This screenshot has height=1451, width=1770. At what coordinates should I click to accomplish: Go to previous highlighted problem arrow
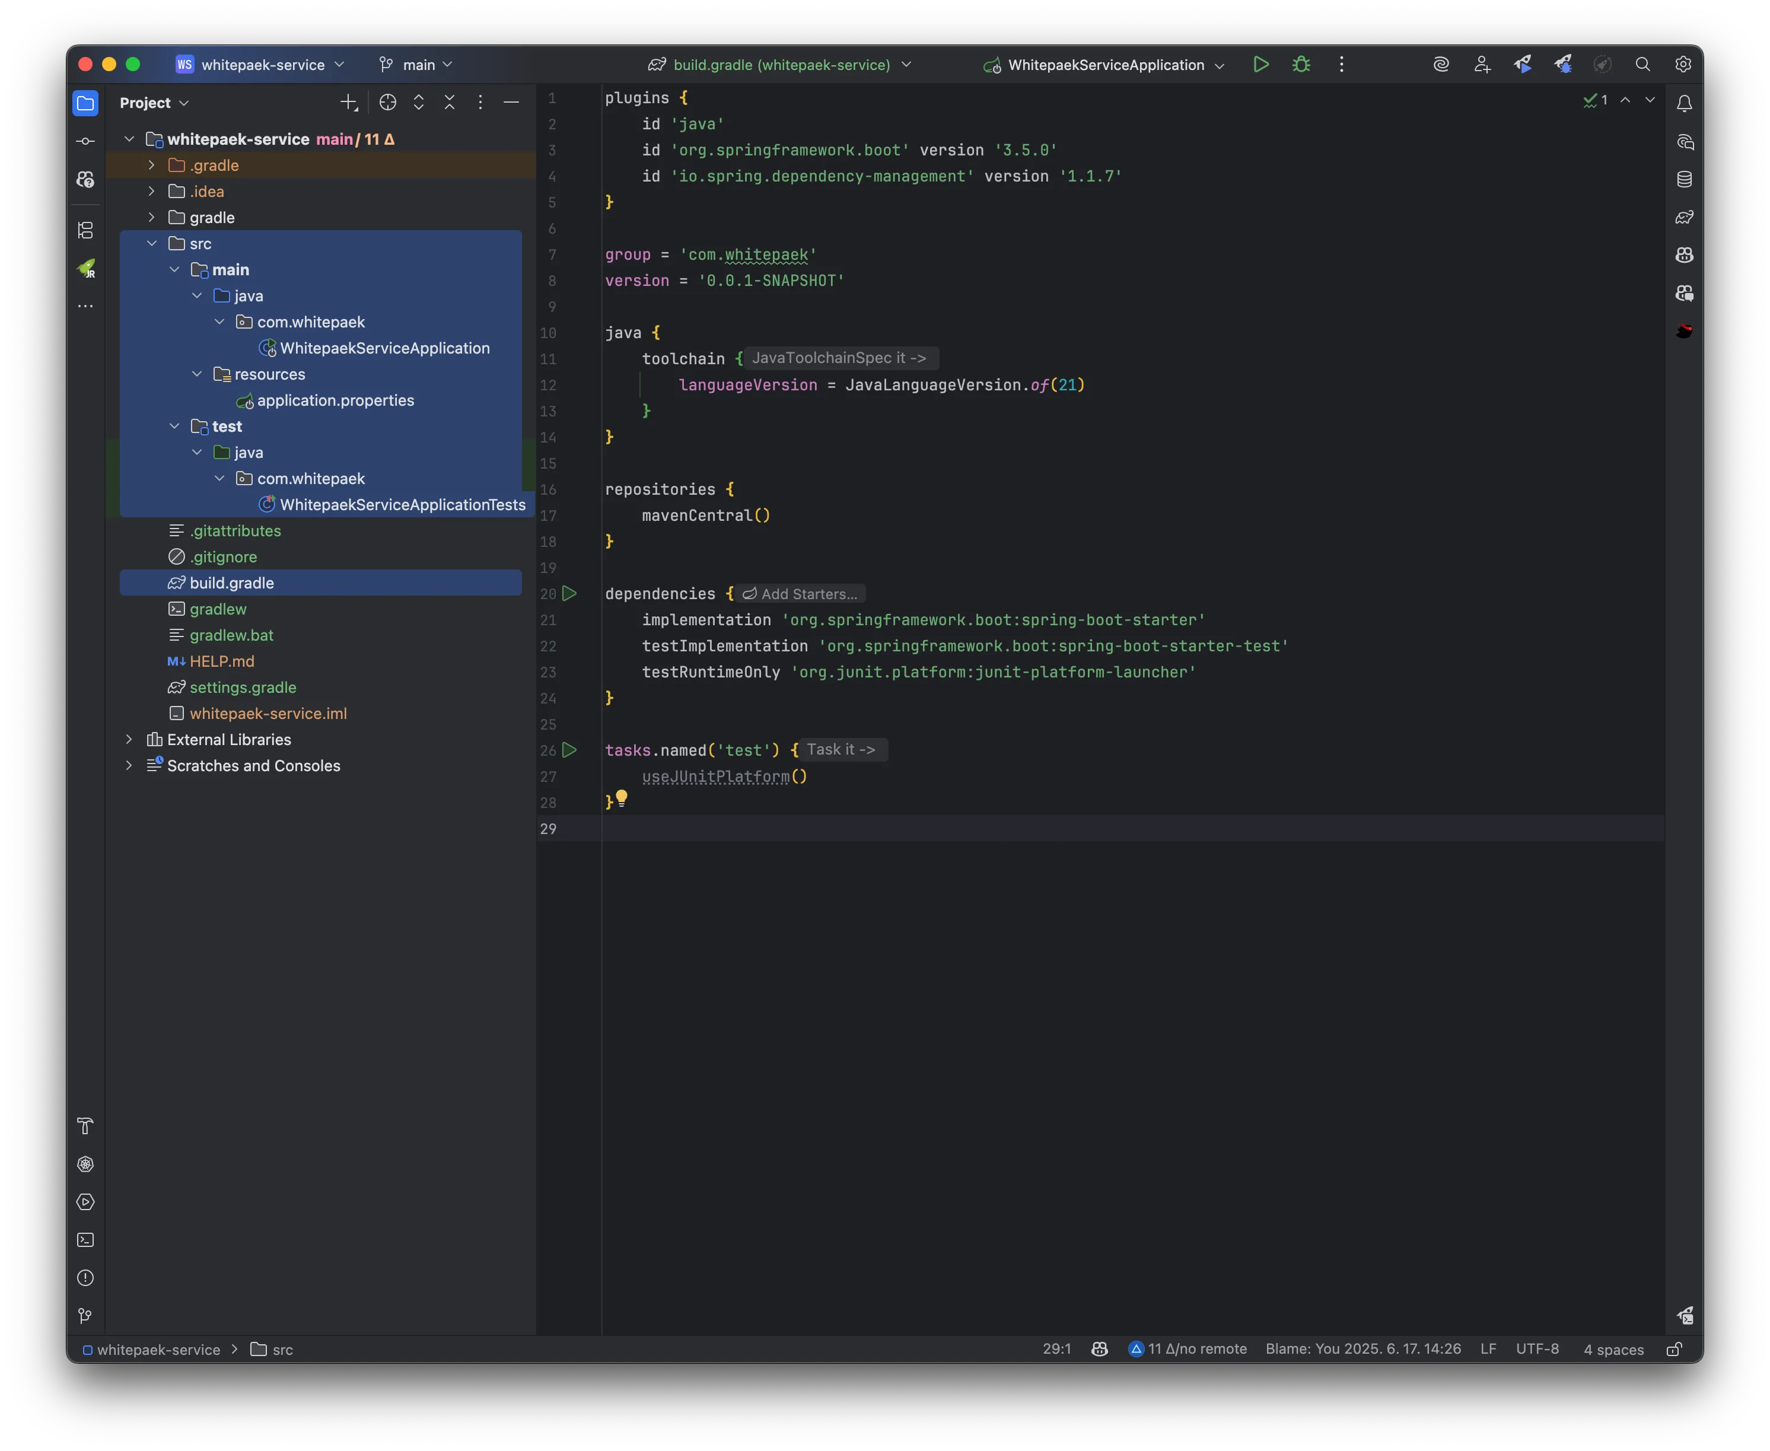click(x=1625, y=100)
